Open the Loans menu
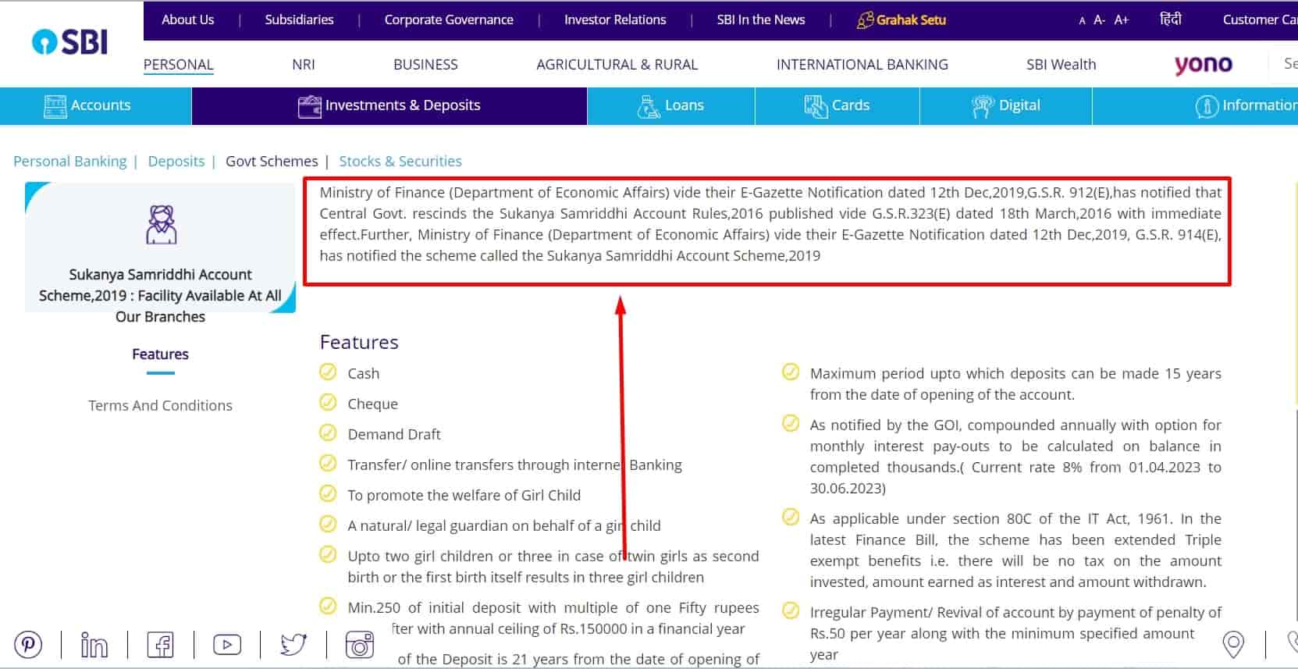The height and width of the screenshot is (669, 1298). pos(671,106)
